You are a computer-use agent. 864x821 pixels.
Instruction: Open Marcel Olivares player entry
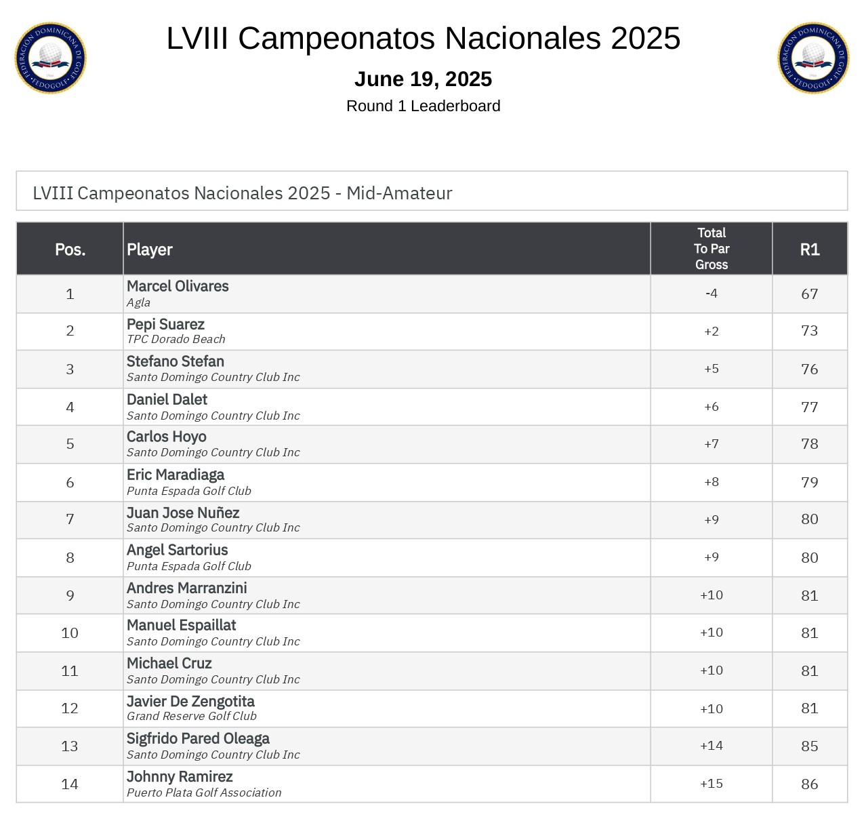pyautogui.click(x=178, y=287)
